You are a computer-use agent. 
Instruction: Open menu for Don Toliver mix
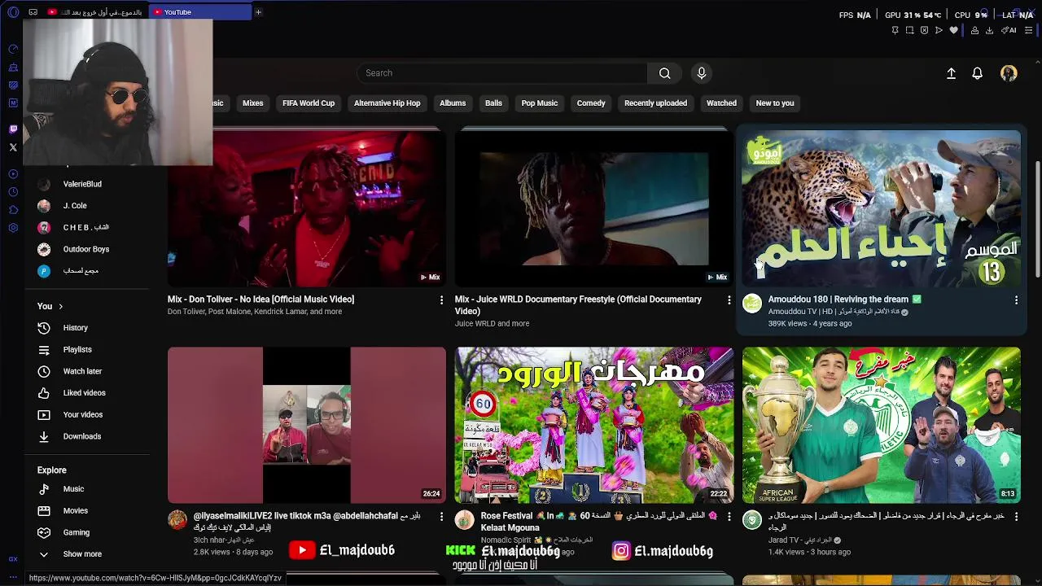442,300
